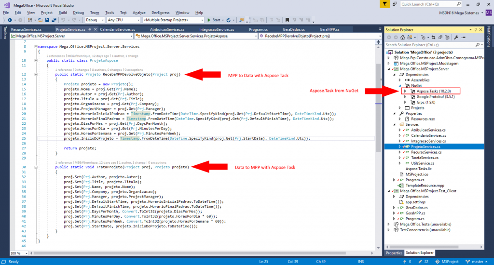Click the Home icon in Solution Explorer
The width and height of the screenshot is (494, 265).
[x=402, y=38]
